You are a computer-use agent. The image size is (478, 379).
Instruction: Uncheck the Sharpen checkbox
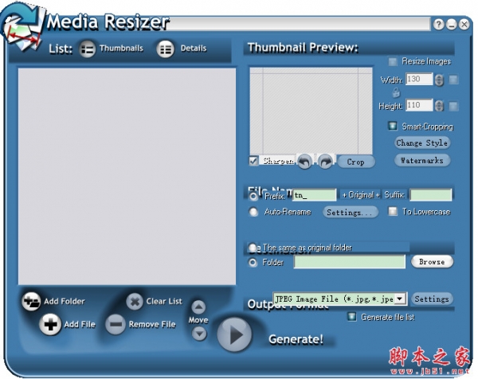pos(253,161)
